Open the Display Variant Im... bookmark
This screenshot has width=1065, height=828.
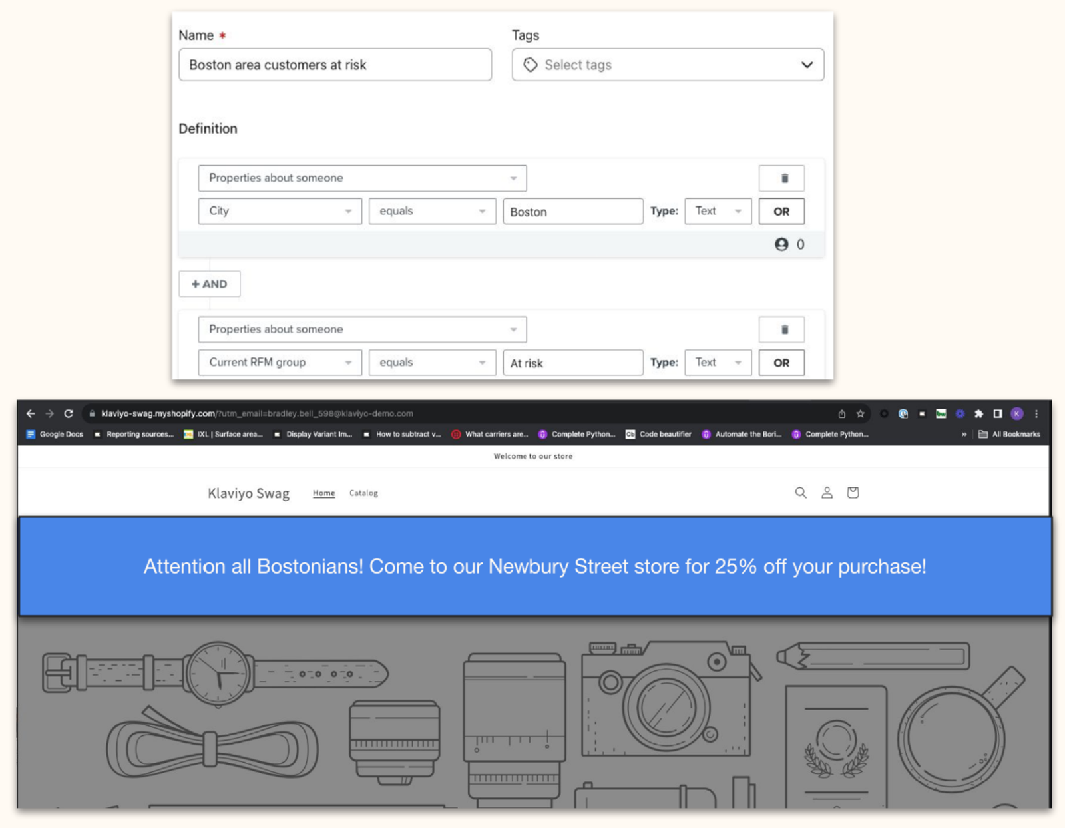pyautogui.click(x=313, y=434)
